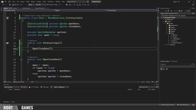Image resolution: width=196 pixels, height=110 pixels.
Task: Click the Error List search magnifier icon
Action: pos(157,87)
